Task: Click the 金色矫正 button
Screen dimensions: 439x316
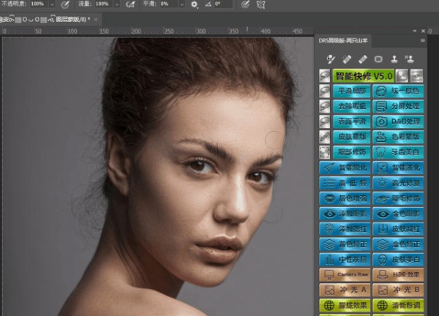Action: click(398, 244)
